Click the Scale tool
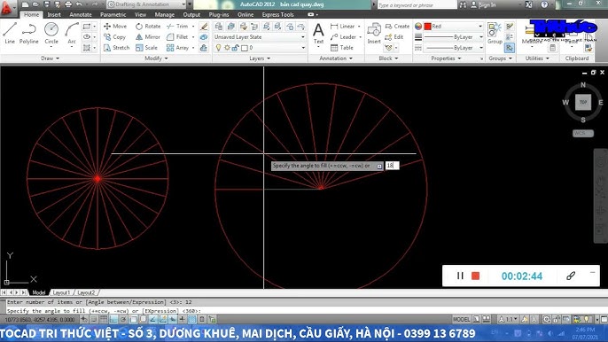Screen dimensions: 608x342 (x=146, y=48)
